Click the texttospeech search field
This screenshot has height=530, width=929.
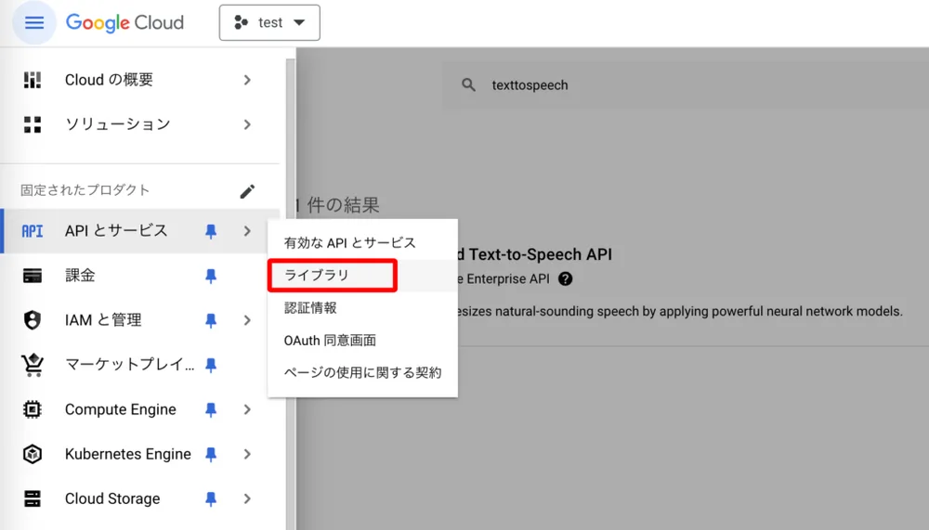(x=686, y=84)
